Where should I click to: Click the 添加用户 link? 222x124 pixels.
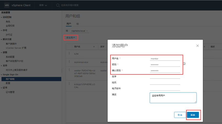tap(71, 38)
